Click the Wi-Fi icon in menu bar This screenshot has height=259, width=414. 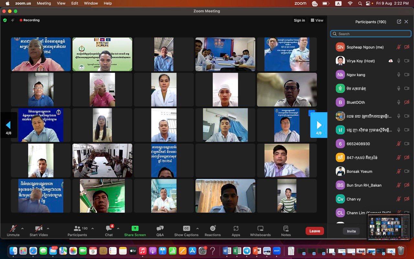(350, 3)
